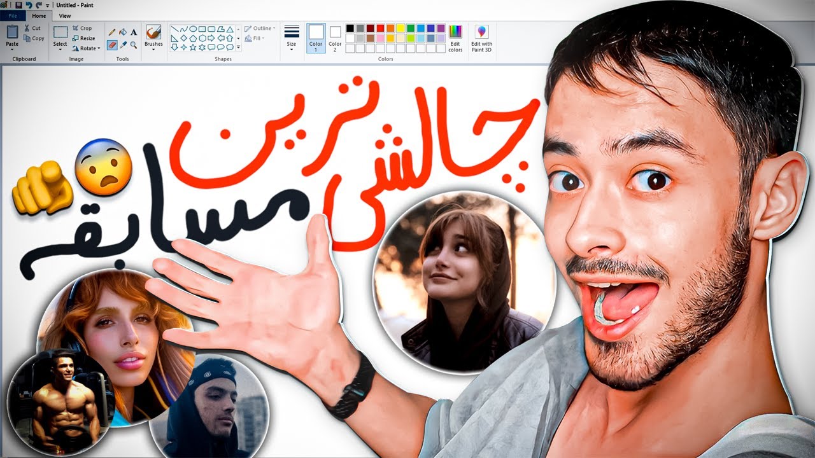Viewport: 815px width, 458px height.
Task: Choose the Line shape
Action: click(x=174, y=29)
